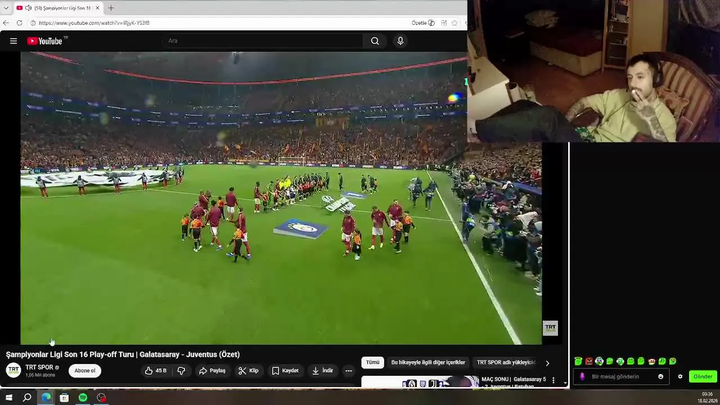Select 'TRT SPOR adlı yükleyici' chip
The height and width of the screenshot is (405, 720).
506,363
